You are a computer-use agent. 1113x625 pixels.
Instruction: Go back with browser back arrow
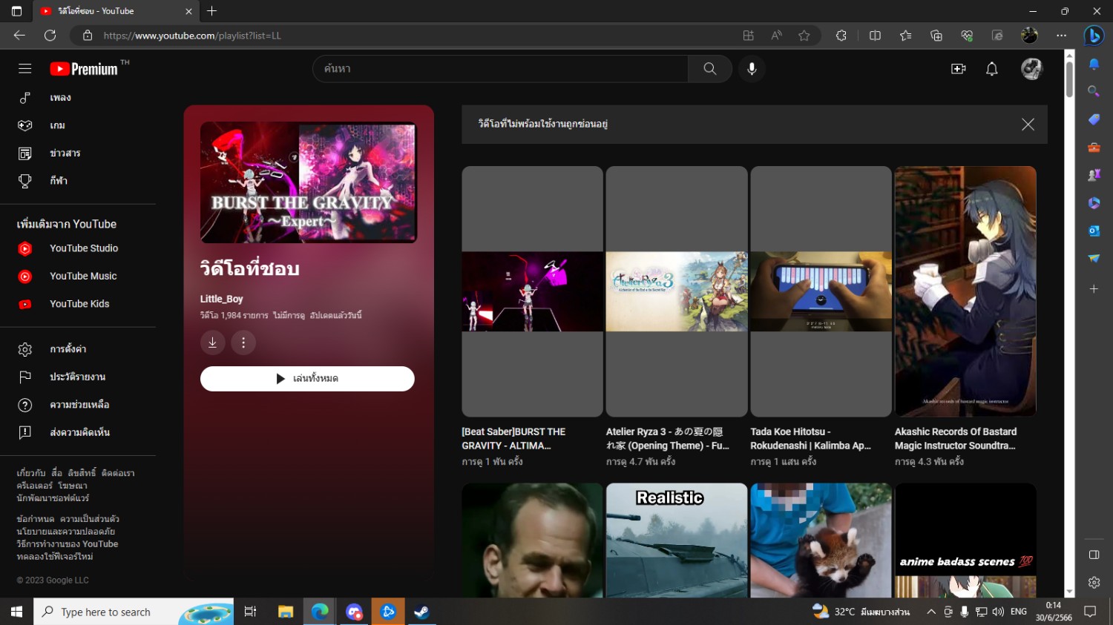(x=19, y=36)
